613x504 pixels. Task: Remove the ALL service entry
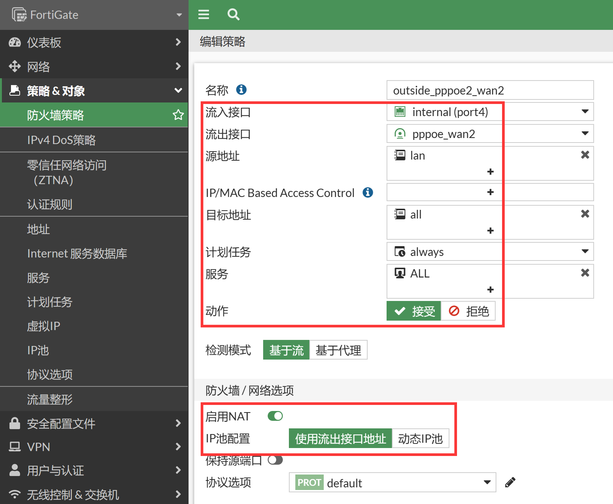coord(585,273)
